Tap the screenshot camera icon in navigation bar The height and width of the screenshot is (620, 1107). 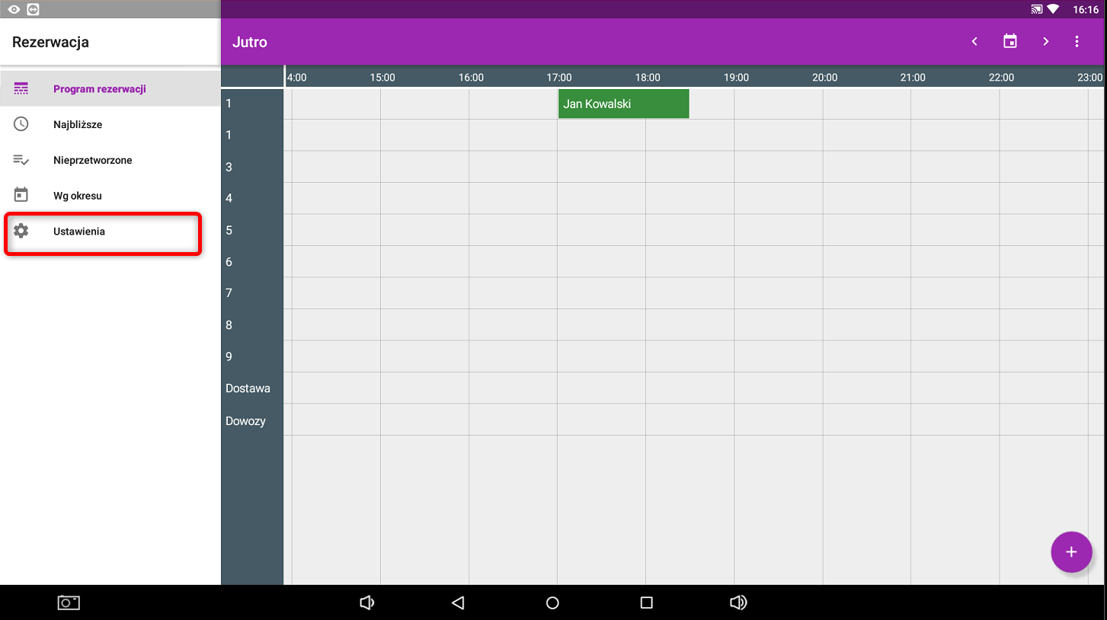click(x=69, y=602)
